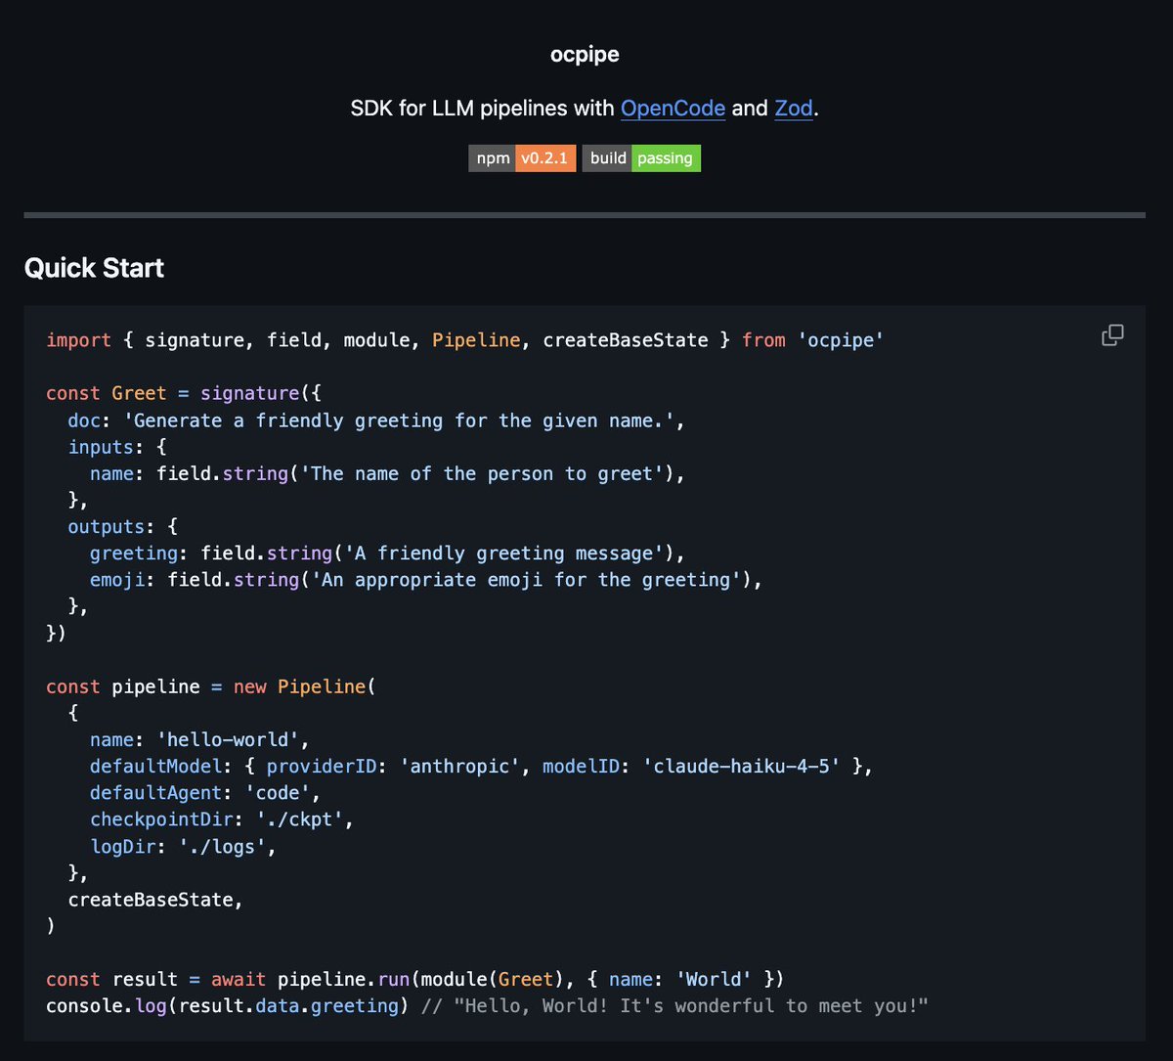Click the createBaseState import identifier

(x=626, y=340)
